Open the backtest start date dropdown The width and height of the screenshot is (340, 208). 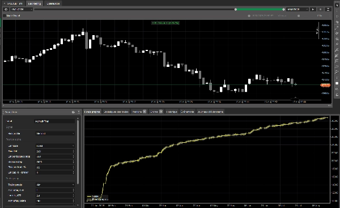[x=22, y=9]
